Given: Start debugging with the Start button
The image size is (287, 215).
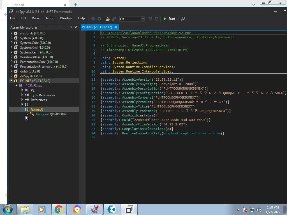Looking at the screenshot, I should pos(169,19).
